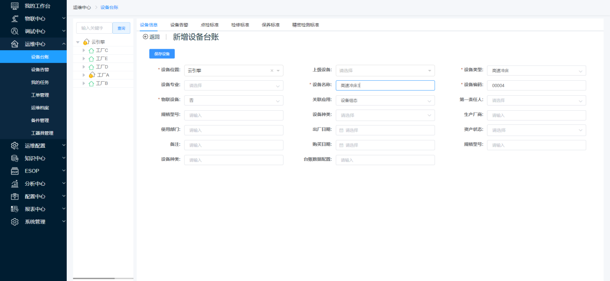
Task: Click the 知识中心 database icon
Action: [15, 158]
